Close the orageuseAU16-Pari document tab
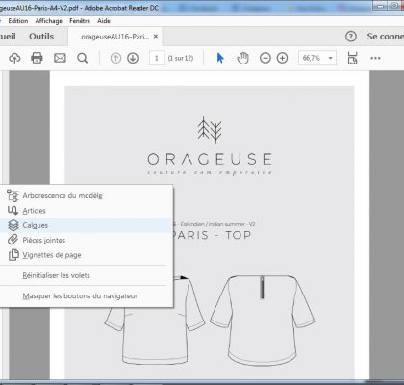Screen dimensions: 404x385 click(156, 37)
